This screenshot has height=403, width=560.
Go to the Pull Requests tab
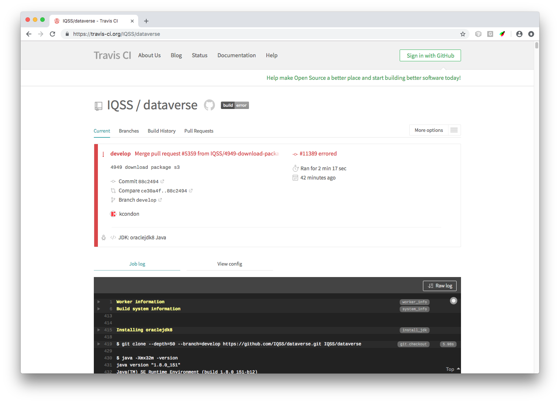click(x=199, y=131)
